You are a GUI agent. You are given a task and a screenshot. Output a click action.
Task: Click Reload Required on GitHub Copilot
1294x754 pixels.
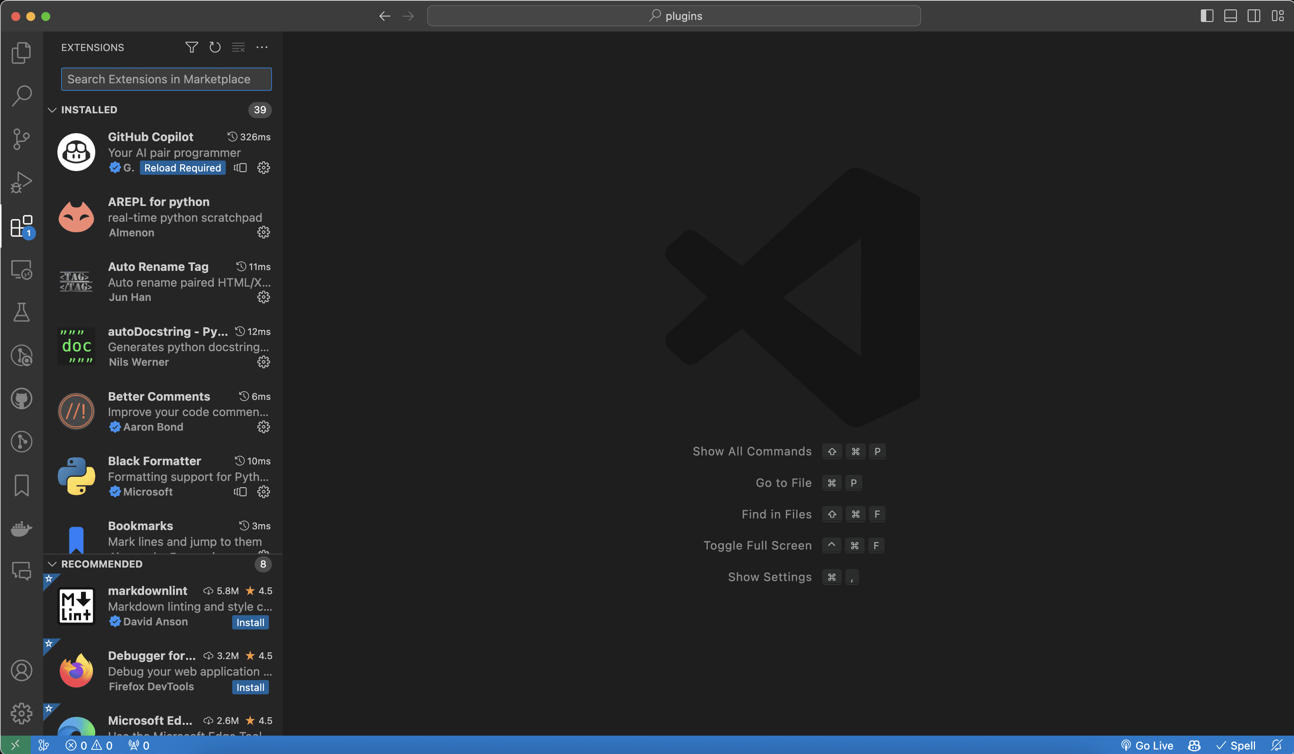(182, 168)
